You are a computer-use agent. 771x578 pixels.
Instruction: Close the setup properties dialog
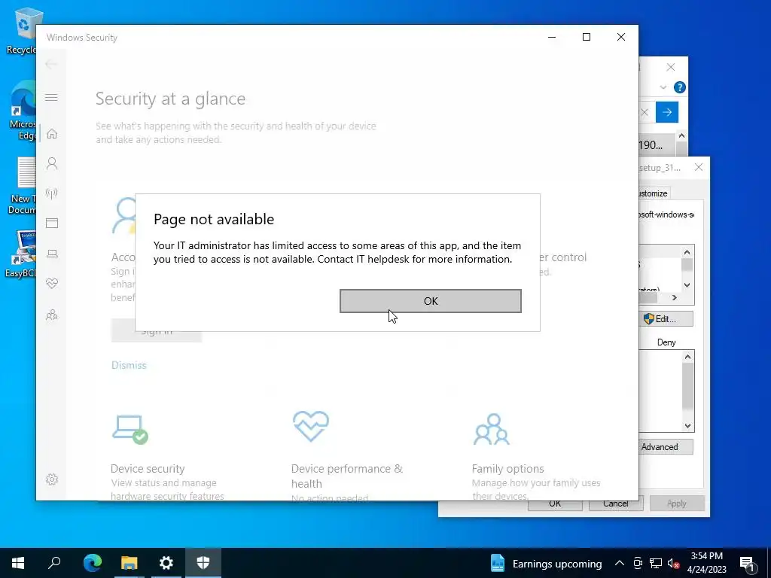(698, 167)
